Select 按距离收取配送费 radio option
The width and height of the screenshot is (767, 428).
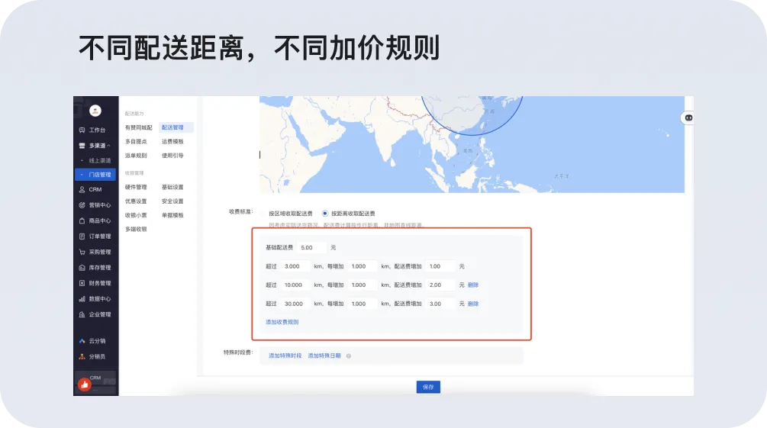pos(325,214)
